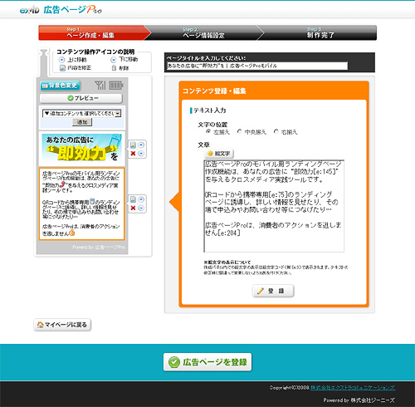Select 中央揃え center-align radio button

240,131
